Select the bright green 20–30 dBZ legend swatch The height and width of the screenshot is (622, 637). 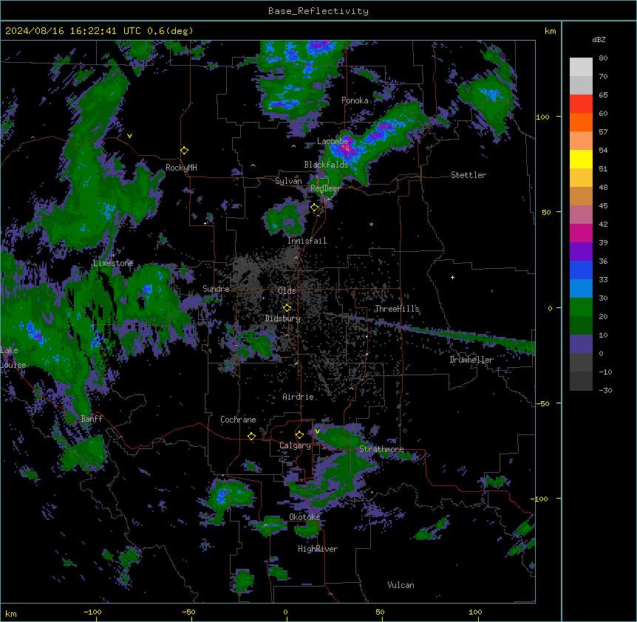pos(581,307)
